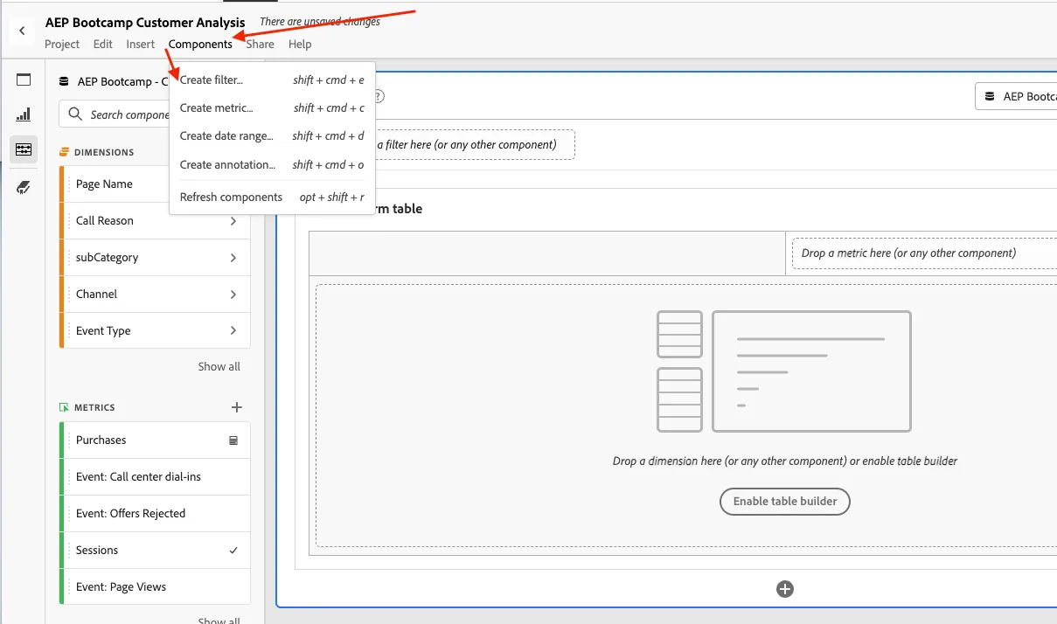Expand the Event Type dimension chevron
This screenshot has height=624, width=1057.
pyautogui.click(x=233, y=331)
